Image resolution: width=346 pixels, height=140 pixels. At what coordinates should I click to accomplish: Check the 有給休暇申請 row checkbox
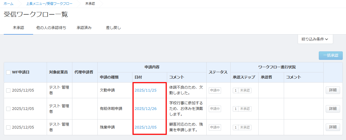(8, 109)
